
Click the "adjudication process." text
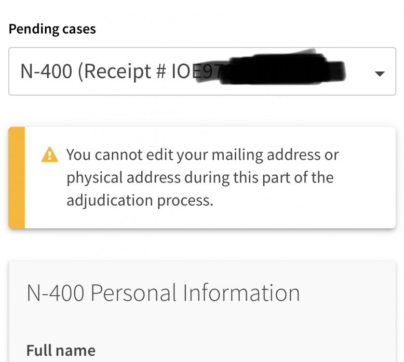click(140, 199)
